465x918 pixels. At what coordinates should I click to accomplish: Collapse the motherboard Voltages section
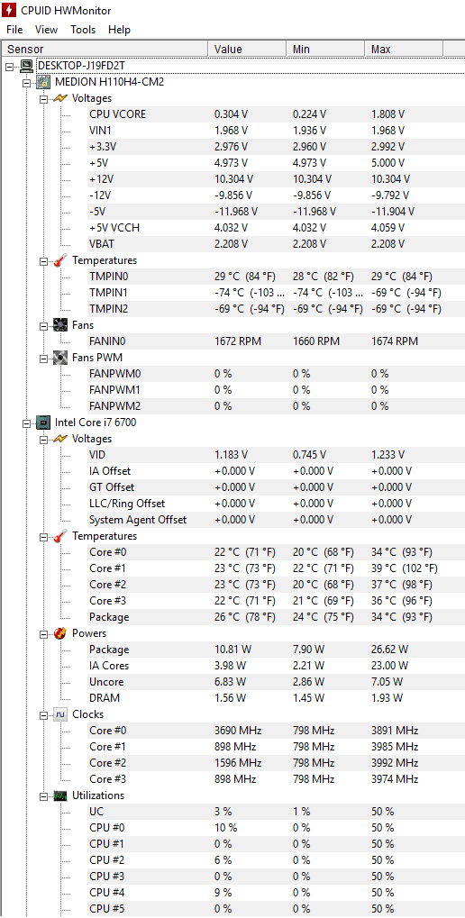click(x=43, y=99)
